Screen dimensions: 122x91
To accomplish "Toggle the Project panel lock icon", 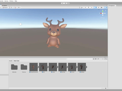I will click(105, 57).
